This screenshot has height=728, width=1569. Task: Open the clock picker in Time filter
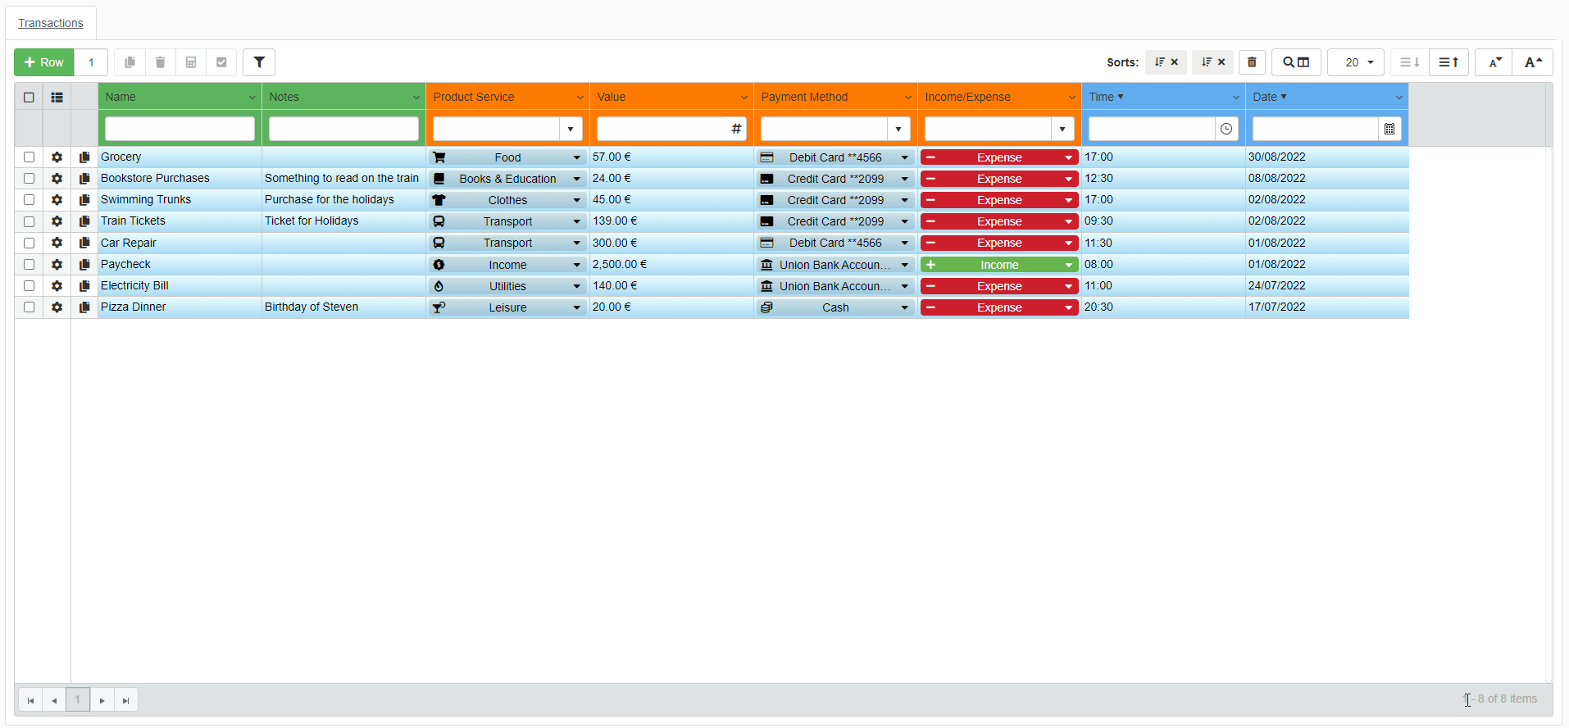point(1226,129)
